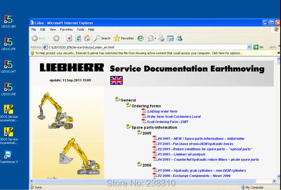Open the LinDiag order form link
Viewport: 281px width, 190px height.
coord(162,111)
